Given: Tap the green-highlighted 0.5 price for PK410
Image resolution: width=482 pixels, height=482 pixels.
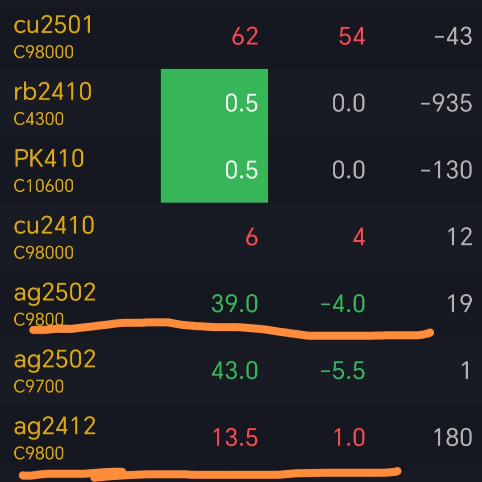Looking at the screenshot, I should click(x=241, y=170).
